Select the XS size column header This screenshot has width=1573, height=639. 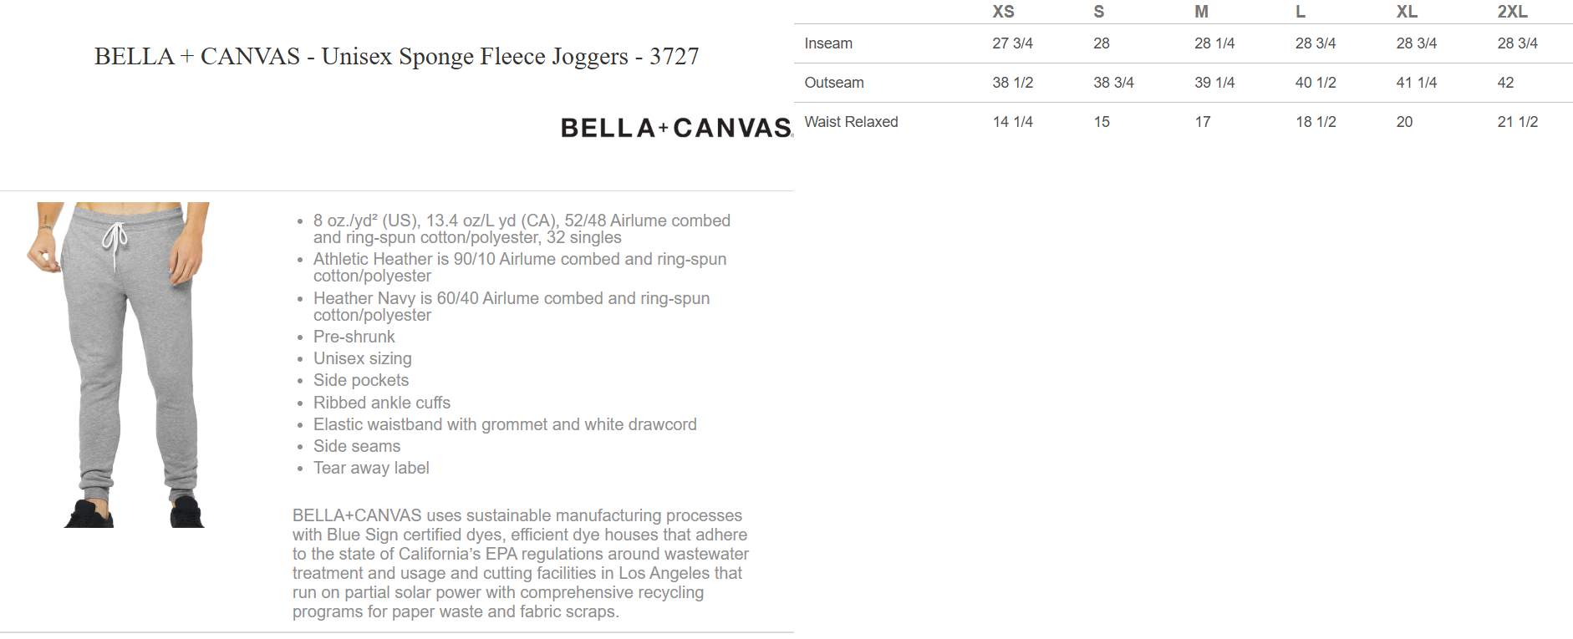1003,12
